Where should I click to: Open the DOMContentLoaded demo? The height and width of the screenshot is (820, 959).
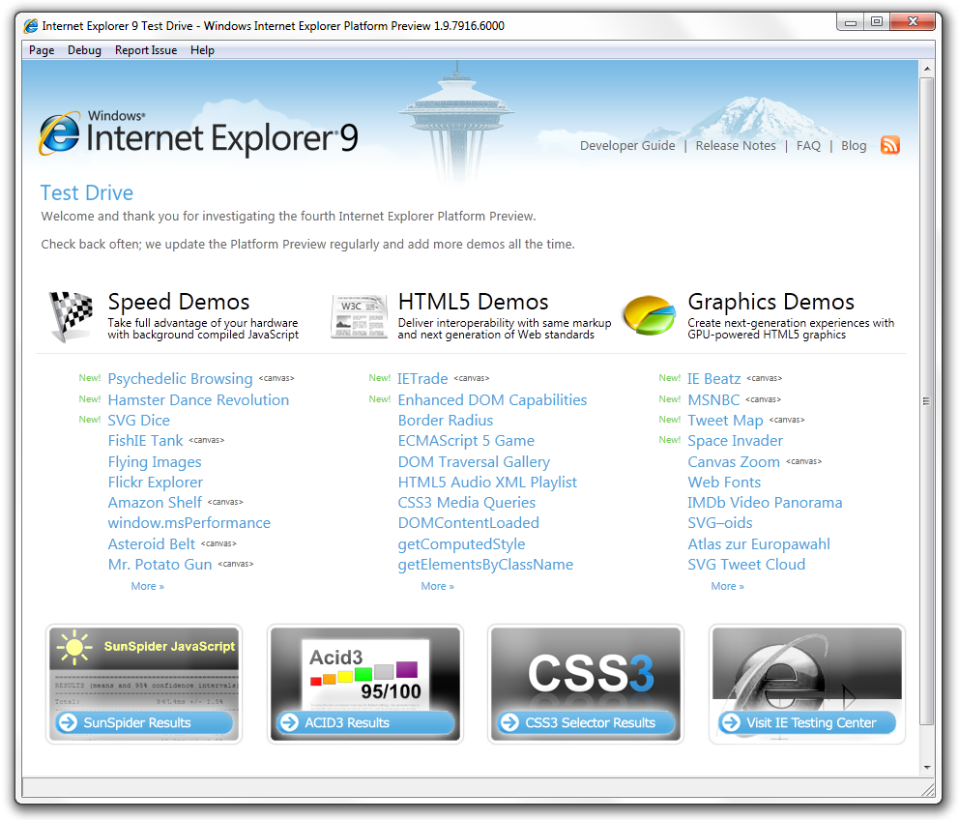pyautogui.click(x=469, y=522)
